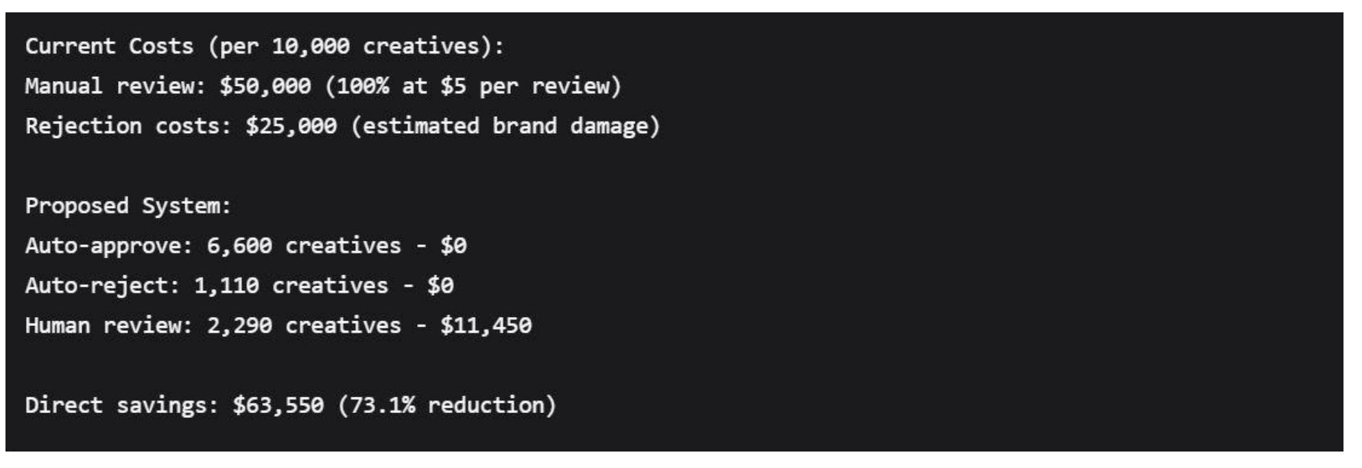The image size is (1362, 468).
Task: Click the '73.1% reduction' text
Action: tap(446, 405)
